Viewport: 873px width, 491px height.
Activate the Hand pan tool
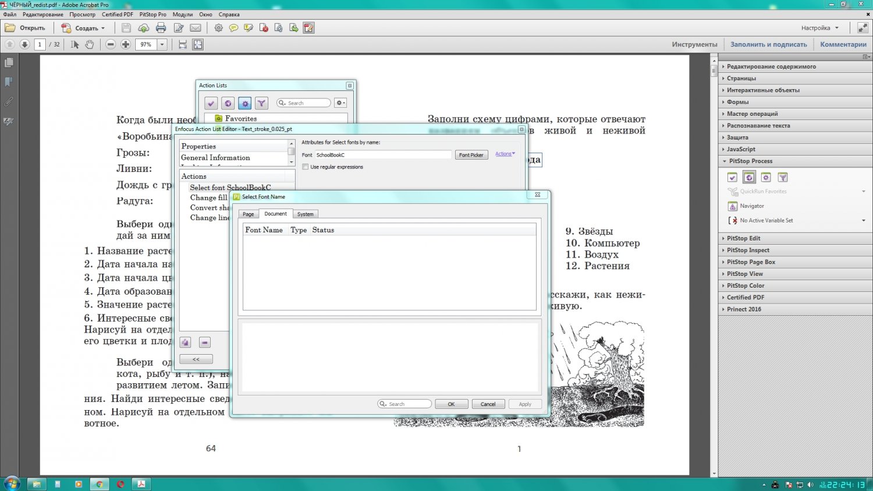pyautogui.click(x=90, y=44)
